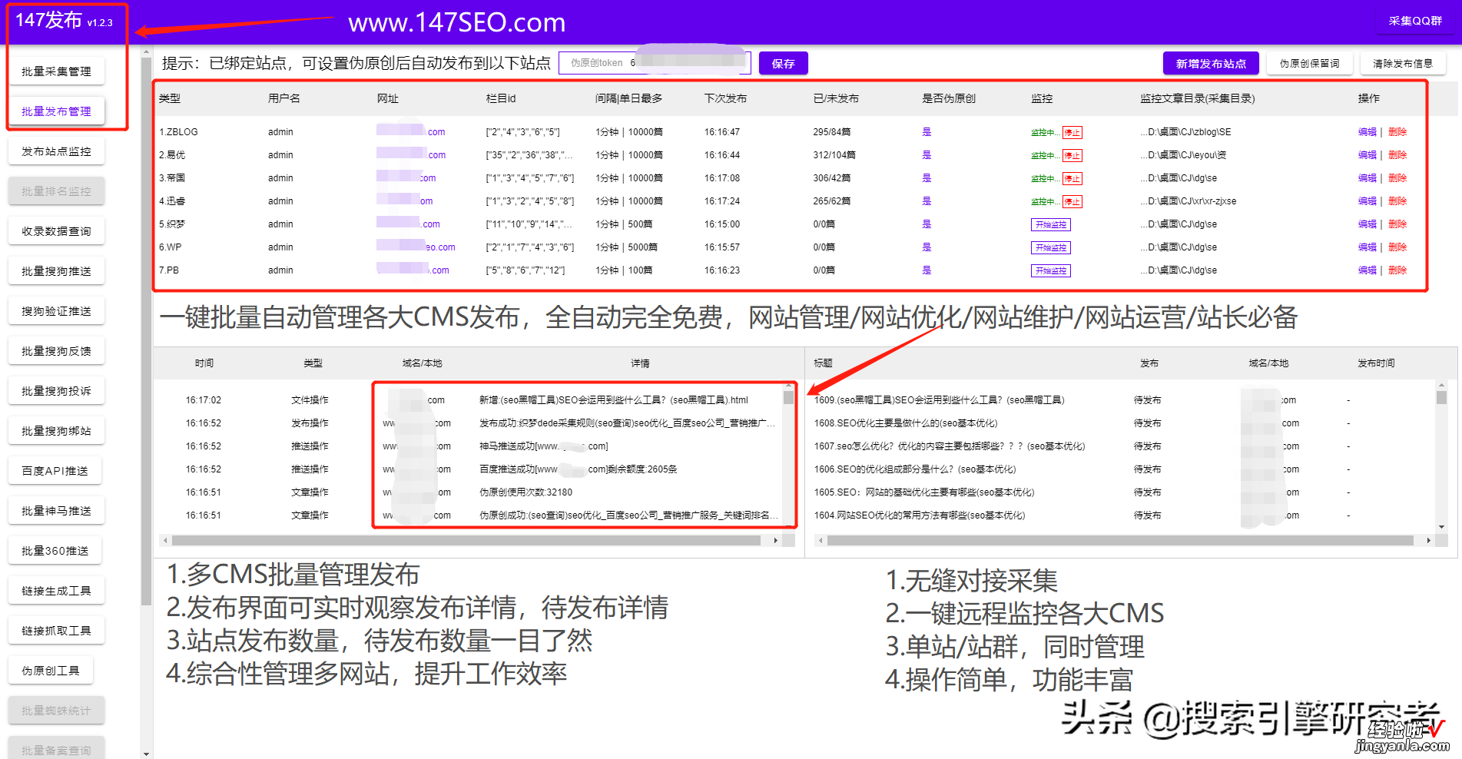Click the pending list vertical scrollbar down arrow
The height and width of the screenshot is (759, 1462).
1441,527
